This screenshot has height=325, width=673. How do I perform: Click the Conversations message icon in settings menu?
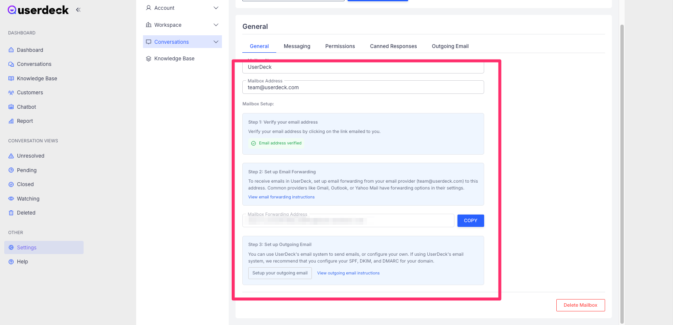149,42
